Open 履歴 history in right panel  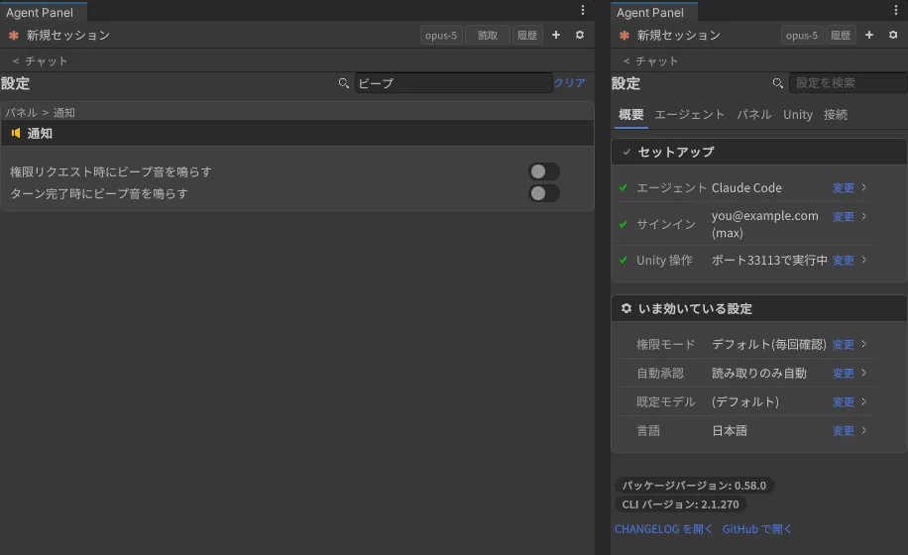(x=841, y=36)
